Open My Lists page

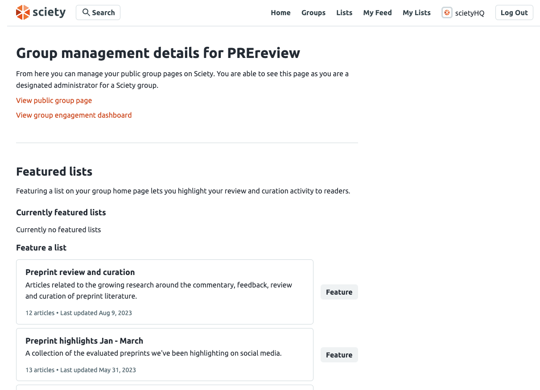tap(416, 12)
